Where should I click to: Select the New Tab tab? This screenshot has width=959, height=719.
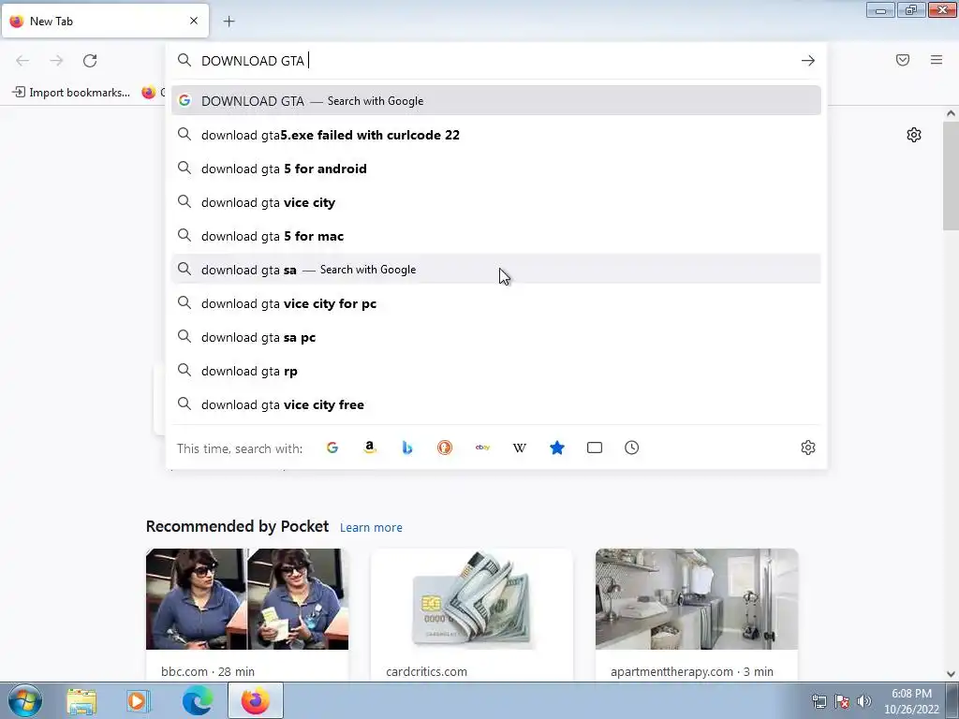[x=105, y=21]
